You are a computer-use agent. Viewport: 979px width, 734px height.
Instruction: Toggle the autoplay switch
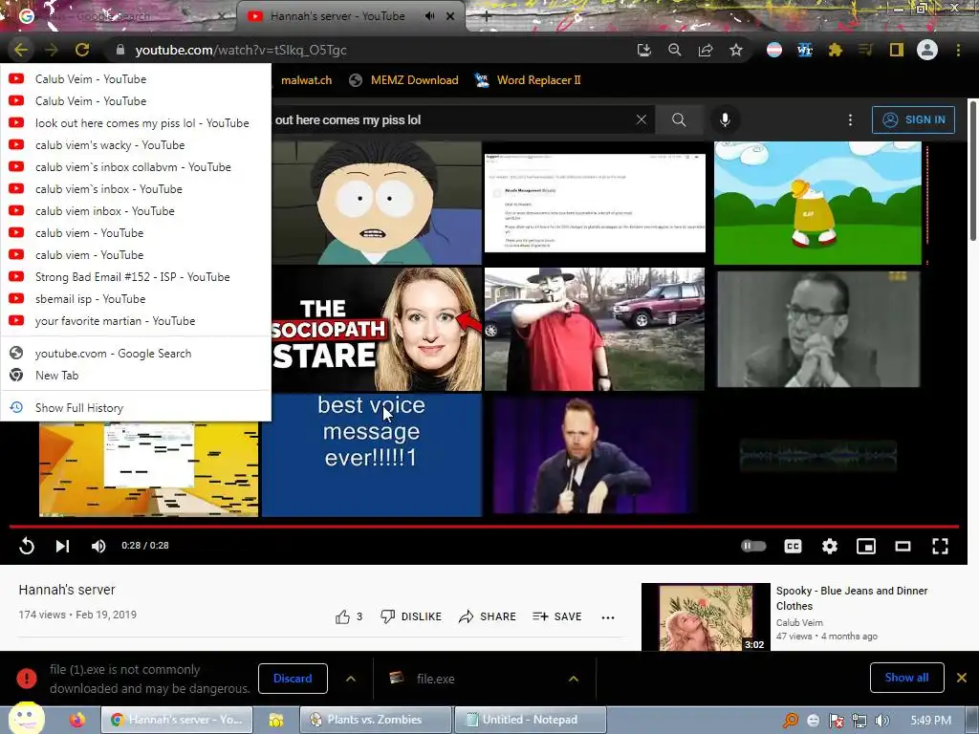(x=753, y=546)
